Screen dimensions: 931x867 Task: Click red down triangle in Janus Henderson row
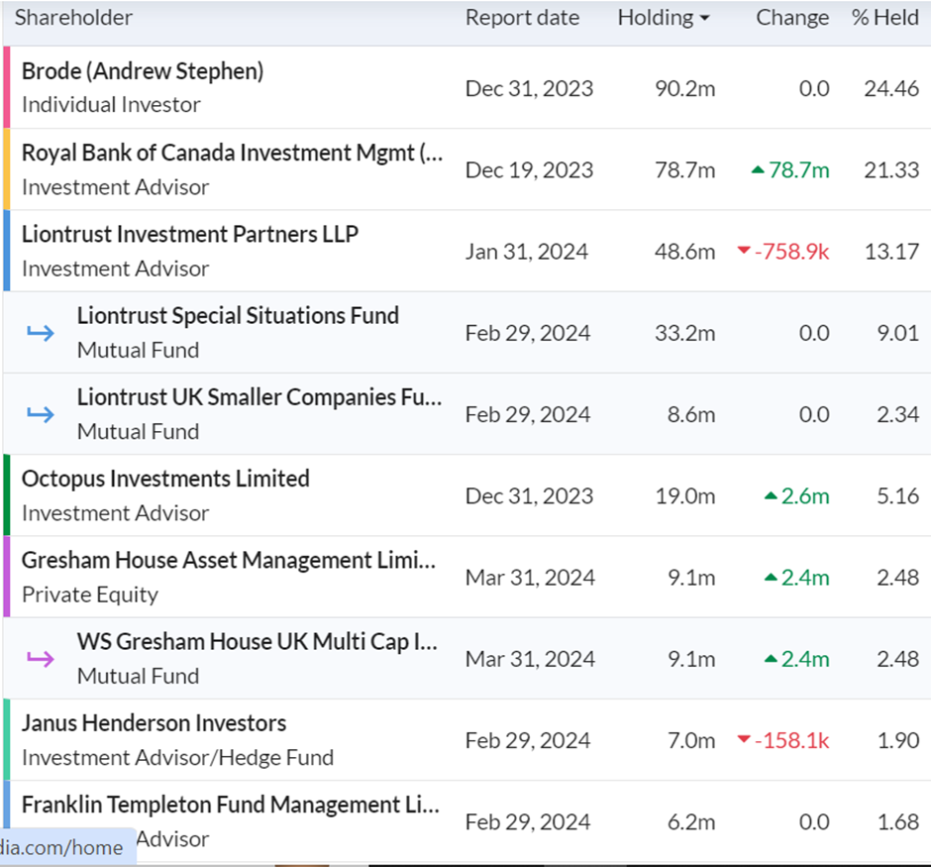click(744, 739)
